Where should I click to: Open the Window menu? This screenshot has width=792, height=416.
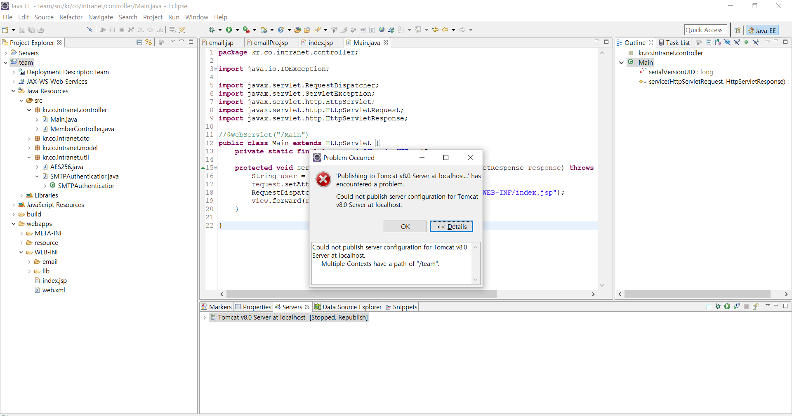(x=197, y=17)
